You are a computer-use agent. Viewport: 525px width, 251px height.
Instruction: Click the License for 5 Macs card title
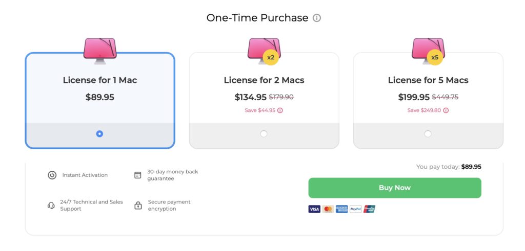click(x=428, y=80)
